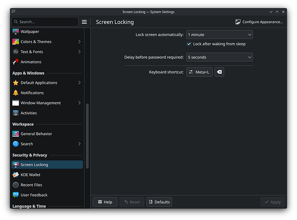Click the Activities icon
Image resolution: width=297 pixels, height=220 pixels.
click(15, 113)
